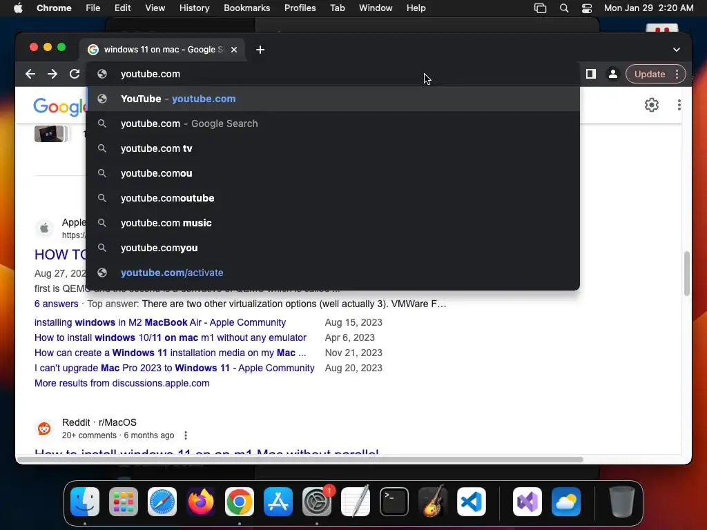The width and height of the screenshot is (707, 530).
Task: Open the Chrome menu in menu bar
Action: (54, 8)
